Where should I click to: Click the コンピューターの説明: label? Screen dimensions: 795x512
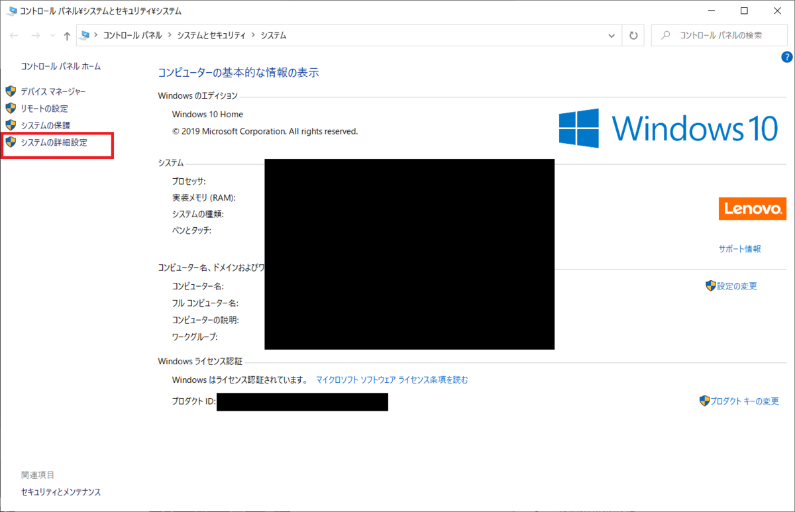205,320
